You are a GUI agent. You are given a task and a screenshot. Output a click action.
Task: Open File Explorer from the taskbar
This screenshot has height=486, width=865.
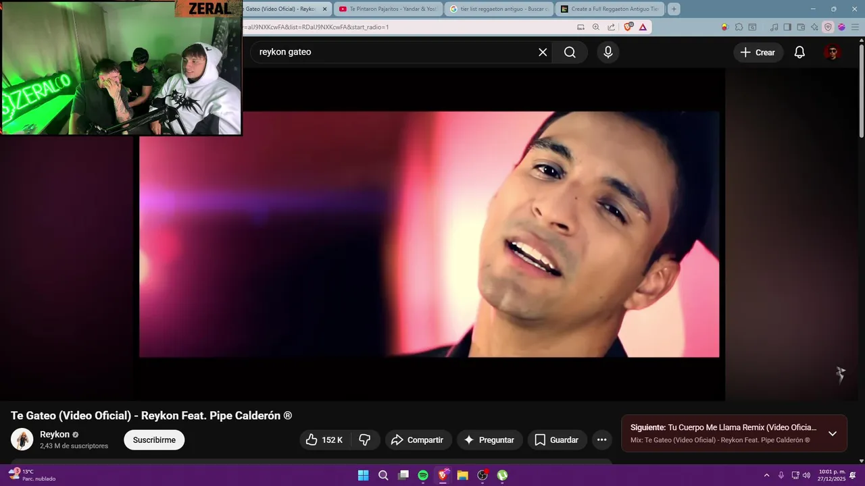pos(462,475)
